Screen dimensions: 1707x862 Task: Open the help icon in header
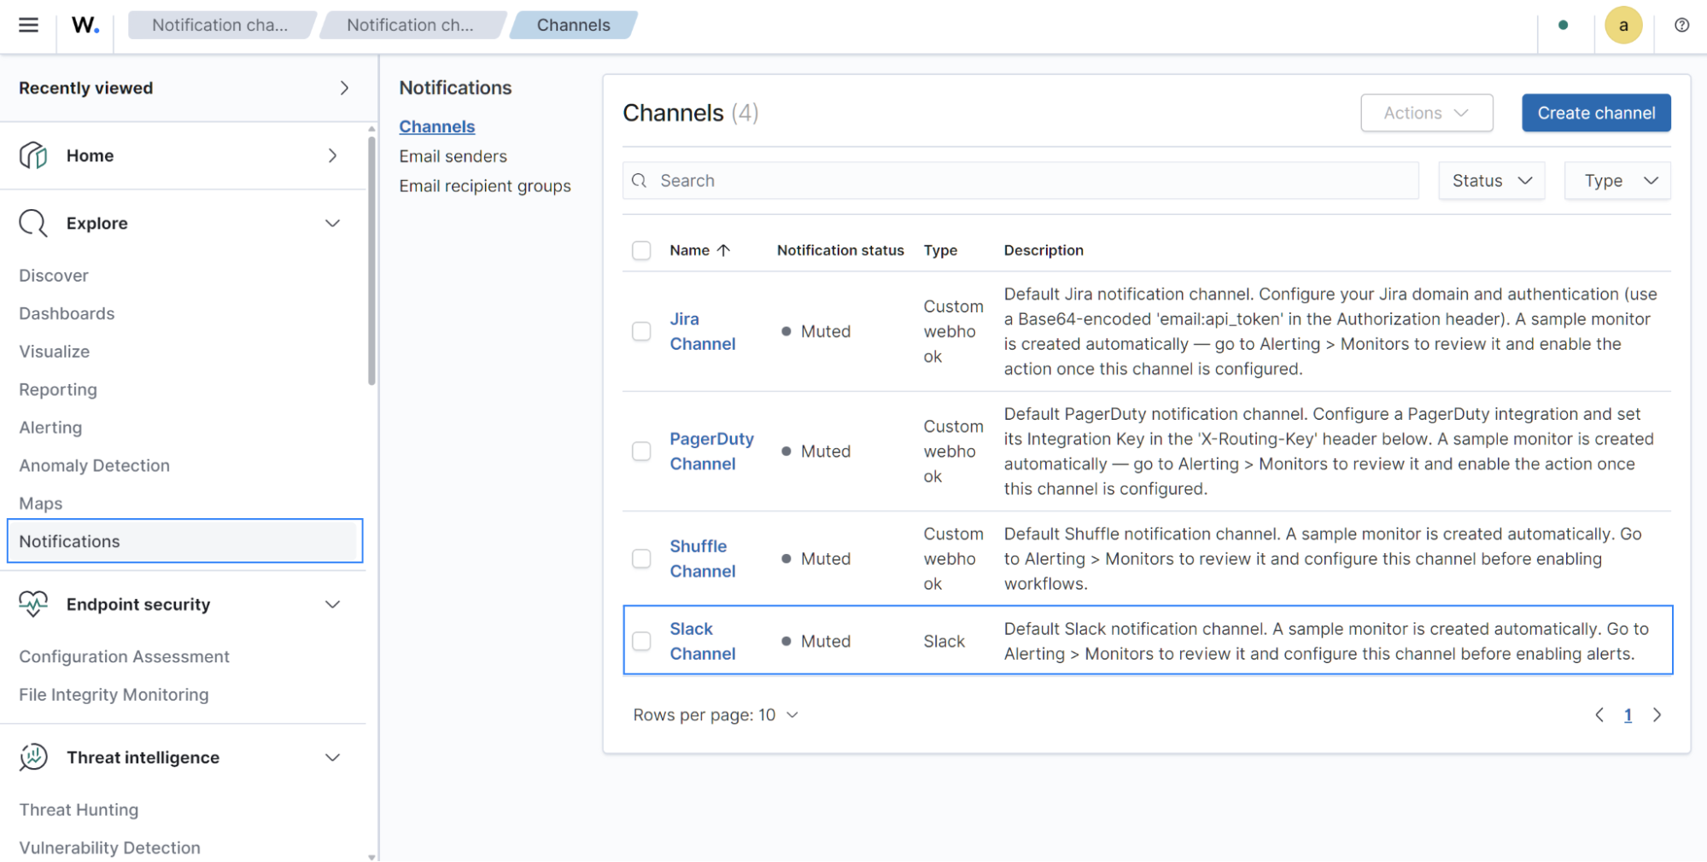click(1681, 25)
